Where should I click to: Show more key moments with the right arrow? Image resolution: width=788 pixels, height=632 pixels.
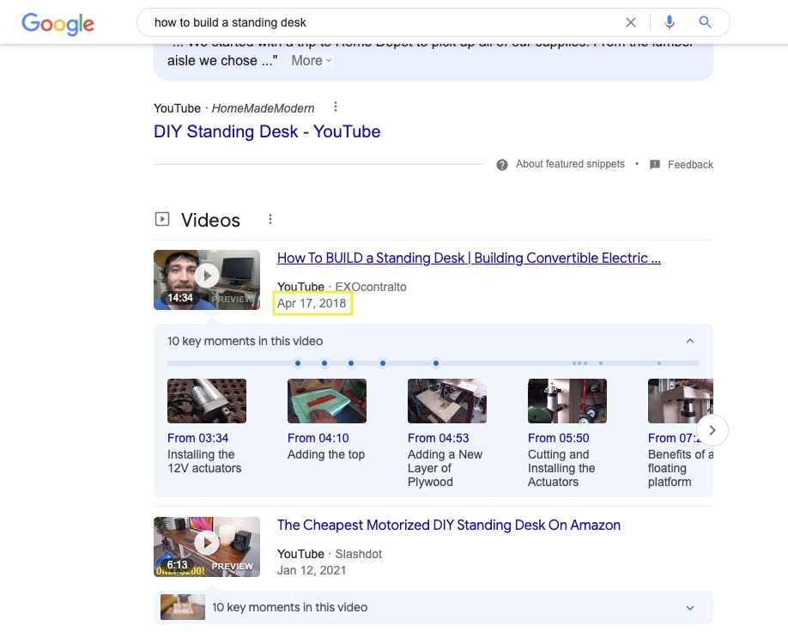click(x=712, y=430)
